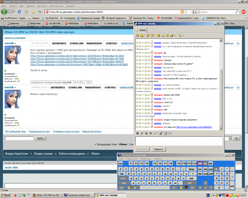Toggle left ctrl key on on-screen keyboard
Screen dimensions: 248x198
click(121, 188)
